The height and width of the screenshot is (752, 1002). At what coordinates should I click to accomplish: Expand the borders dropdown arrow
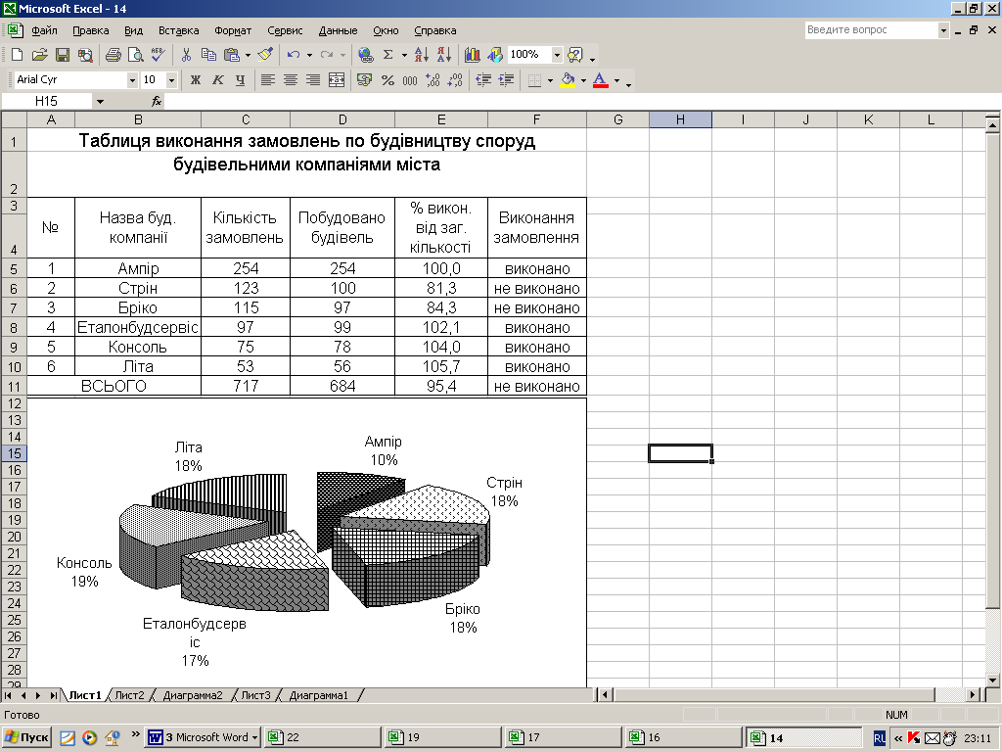550,80
